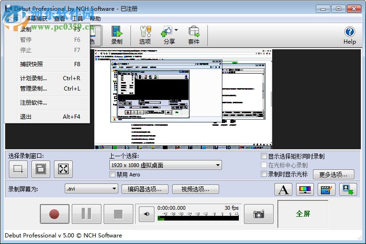
Task: Click the stop recording button
Action: [118, 214]
